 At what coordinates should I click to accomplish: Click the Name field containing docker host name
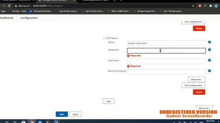pyautogui.click(x=166, y=43)
